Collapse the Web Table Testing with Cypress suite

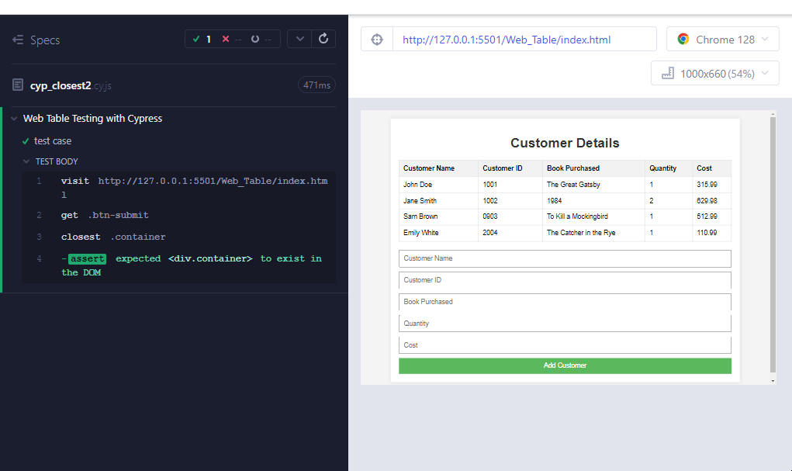tap(14, 119)
